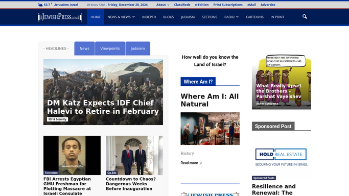Open the Judaism nav item
Screen dimensions: 349x196
(x=188, y=17)
